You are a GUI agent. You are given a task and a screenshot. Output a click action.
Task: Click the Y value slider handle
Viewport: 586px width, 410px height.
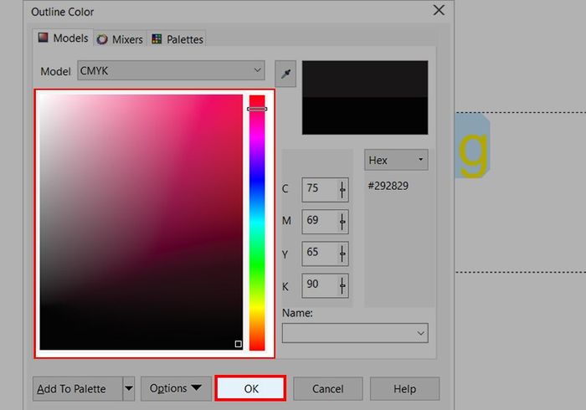point(342,254)
